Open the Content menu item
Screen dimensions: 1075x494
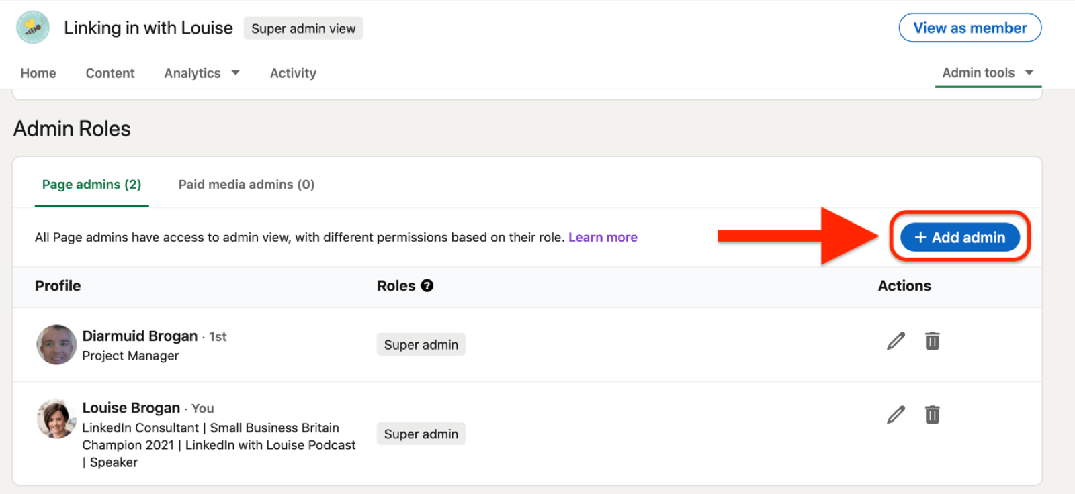110,73
